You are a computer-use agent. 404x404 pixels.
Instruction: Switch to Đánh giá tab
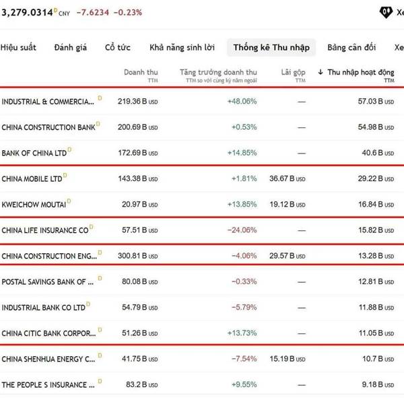tap(70, 47)
